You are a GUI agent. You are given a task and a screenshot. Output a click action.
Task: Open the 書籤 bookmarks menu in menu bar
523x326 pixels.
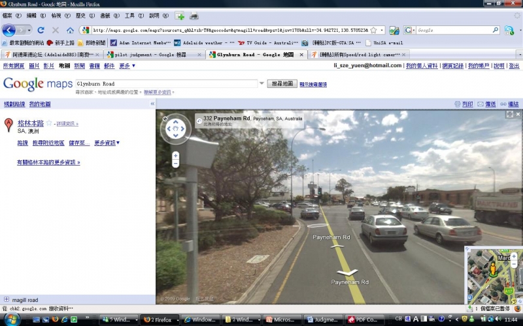click(105, 16)
